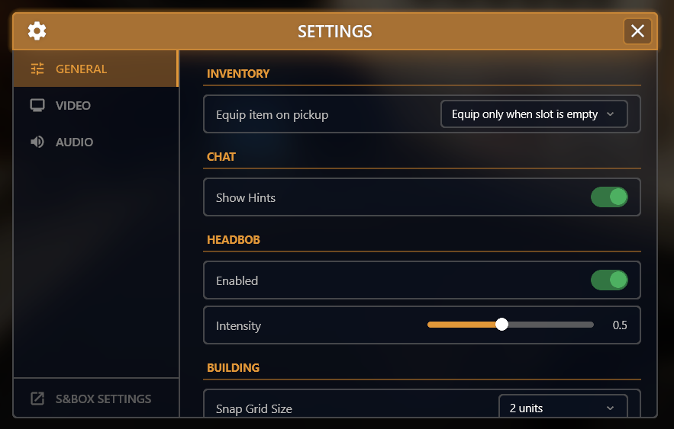
Task: Expand the Snap Grid Size dropdown
Action: click(563, 408)
